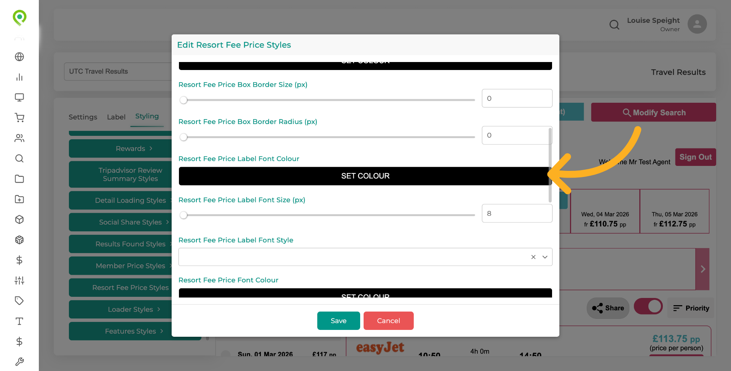Click the next dates chevron arrow
The image size is (731, 371).
pyautogui.click(x=702, y=269)
